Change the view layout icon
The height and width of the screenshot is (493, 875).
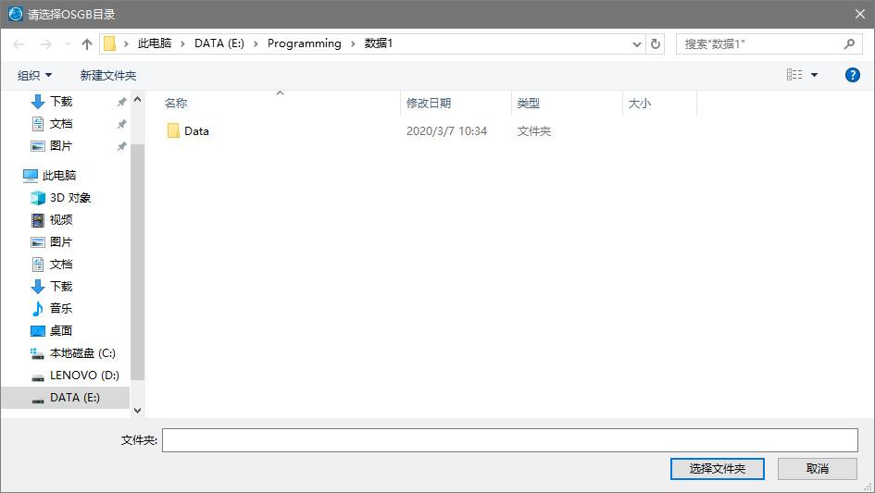click(794, 75)
